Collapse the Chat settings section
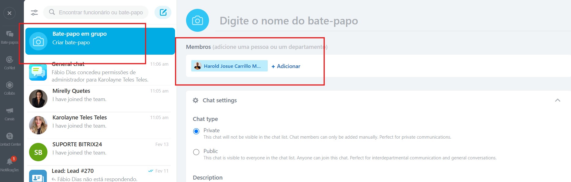 pos(558,100)
